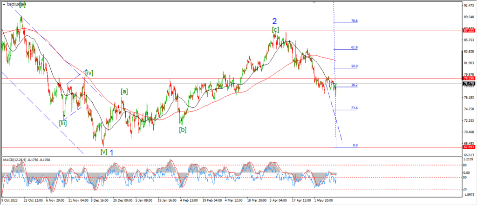Click the green [iii] wave label

pyautogui.click(x=63, y=123)
